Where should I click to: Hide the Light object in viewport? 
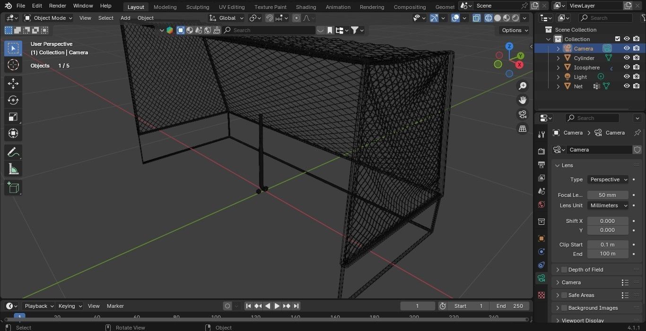point(627,76)
